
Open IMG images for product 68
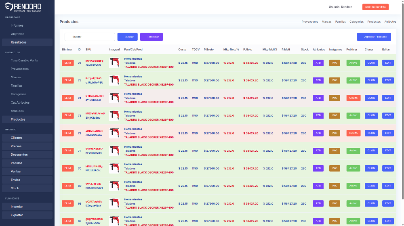(335, 203)
